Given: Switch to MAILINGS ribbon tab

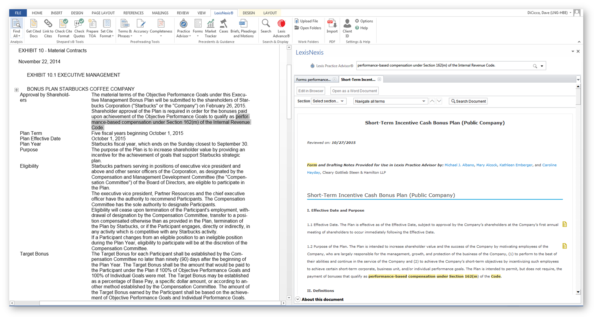Looking at the screenshot, I should (x=160, y=13).
